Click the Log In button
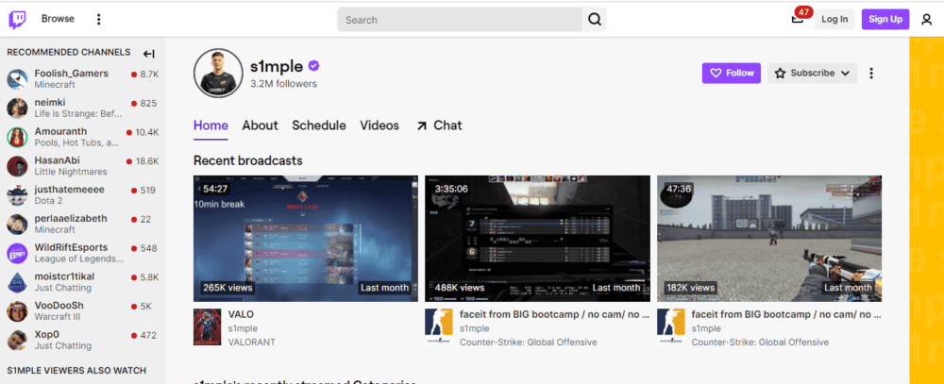944x384 pixels. coord(834,19)
